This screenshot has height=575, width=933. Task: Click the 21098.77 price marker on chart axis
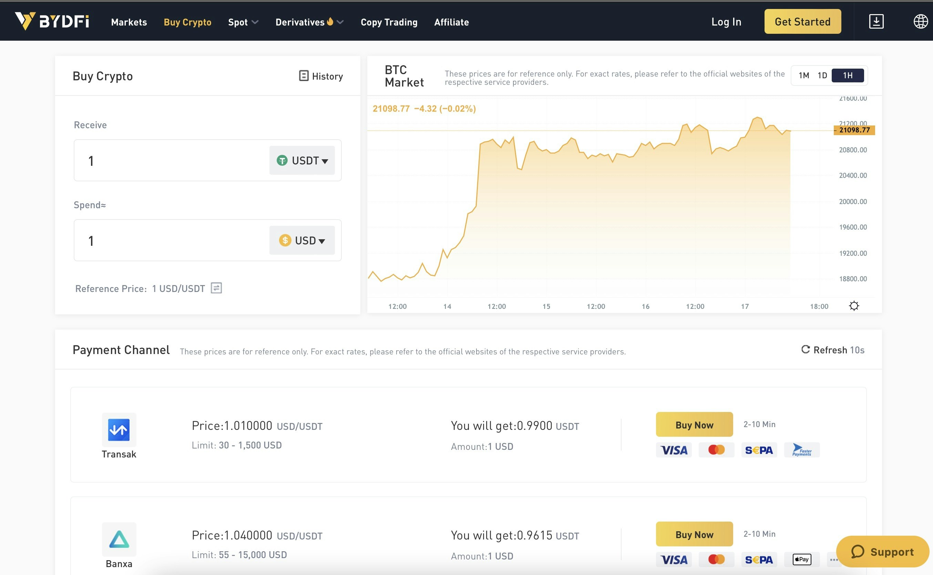click(854, 130)
